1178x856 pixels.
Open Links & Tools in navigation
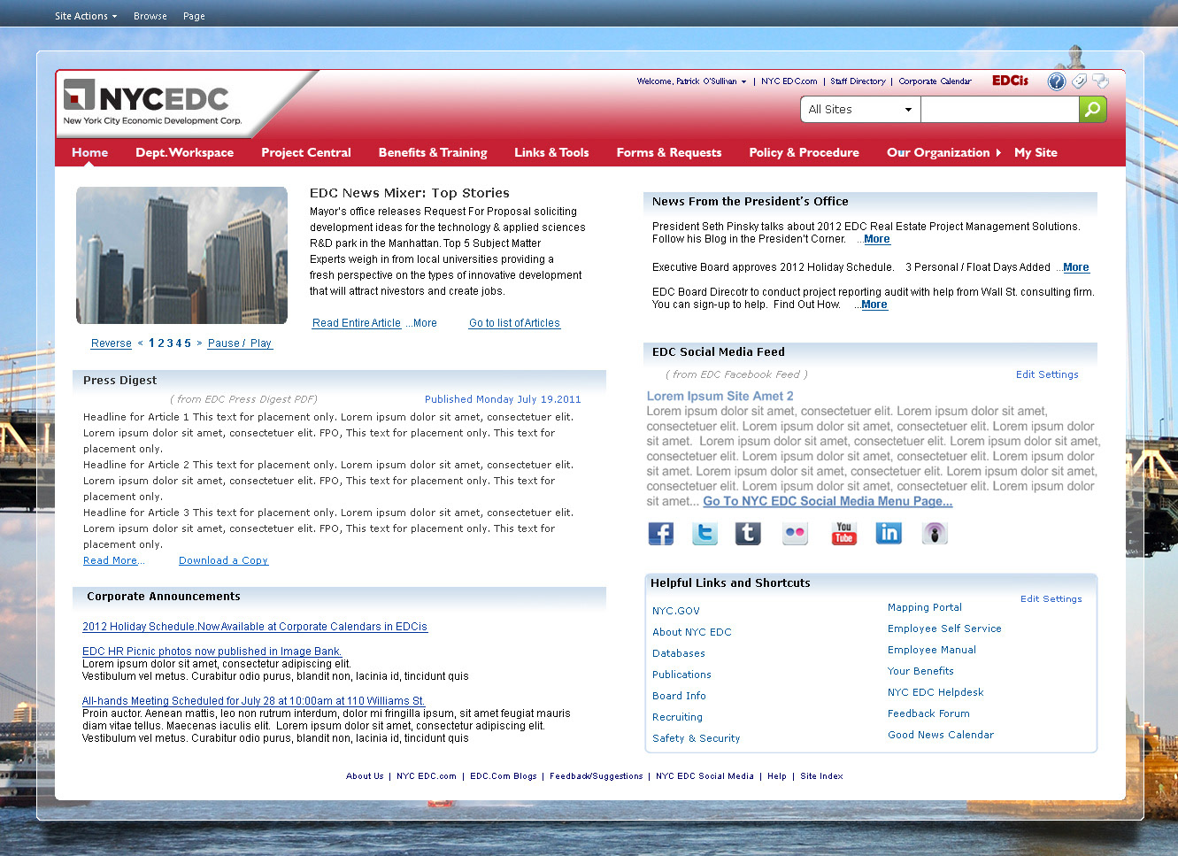pos(551,152)
